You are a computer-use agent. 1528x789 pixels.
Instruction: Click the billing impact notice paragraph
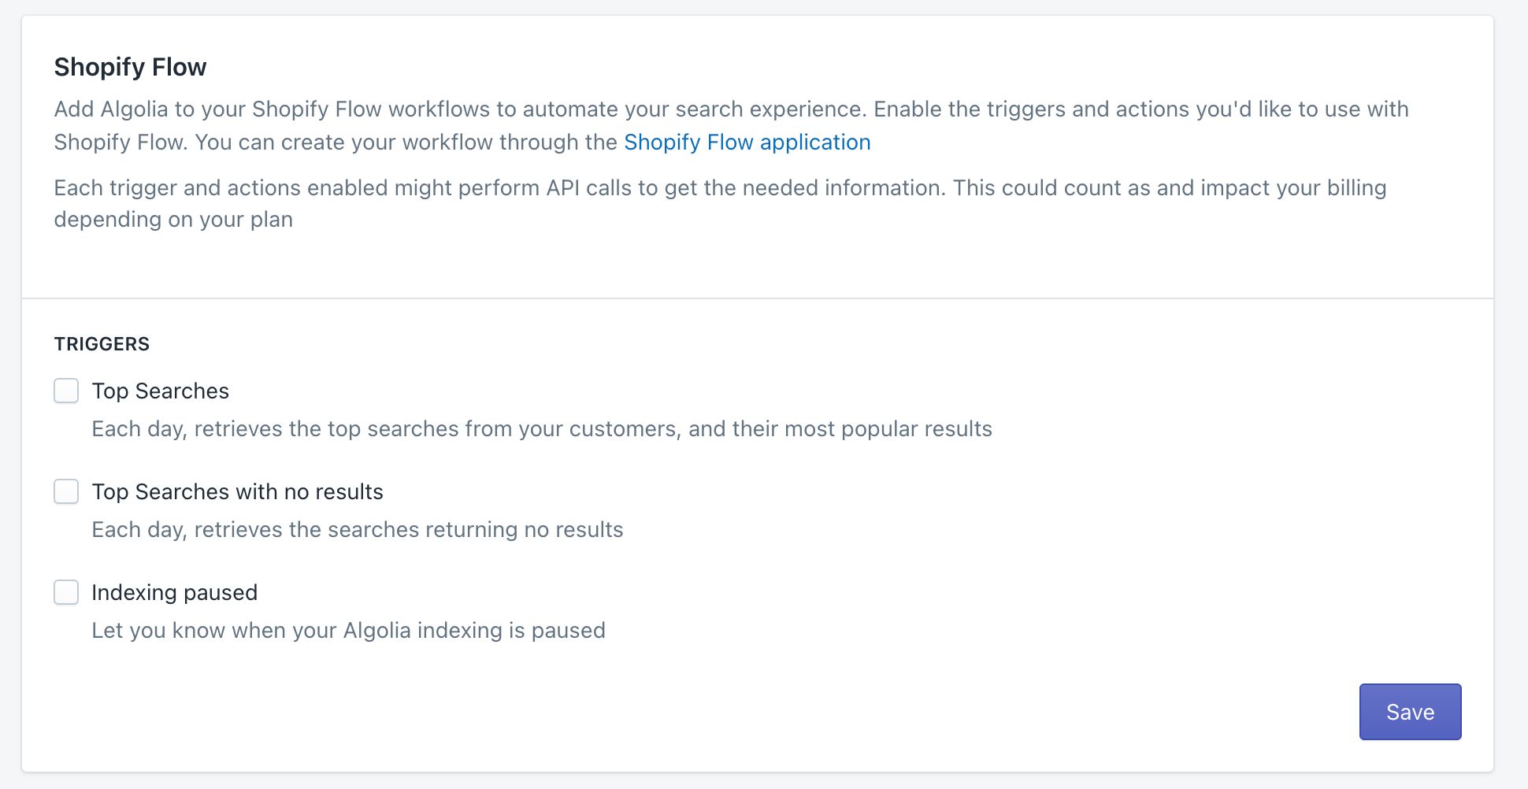[x=721, y=203]
